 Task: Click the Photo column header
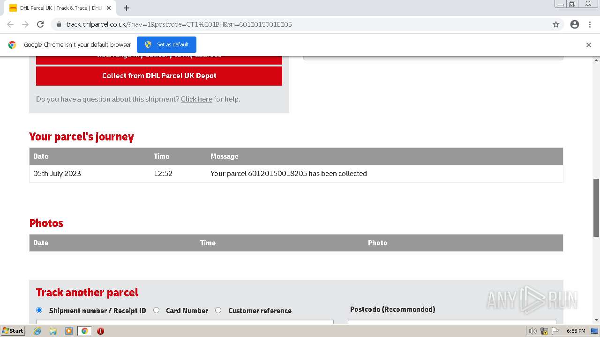tap(378, 243)
